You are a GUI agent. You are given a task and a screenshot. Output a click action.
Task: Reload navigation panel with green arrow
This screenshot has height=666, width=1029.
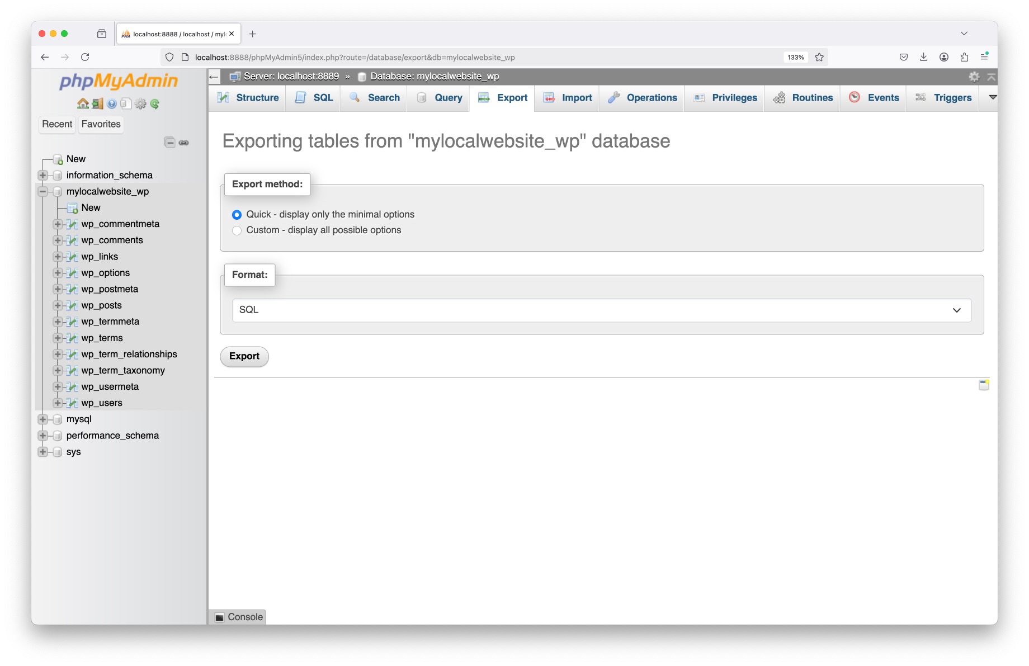[155, 103]
